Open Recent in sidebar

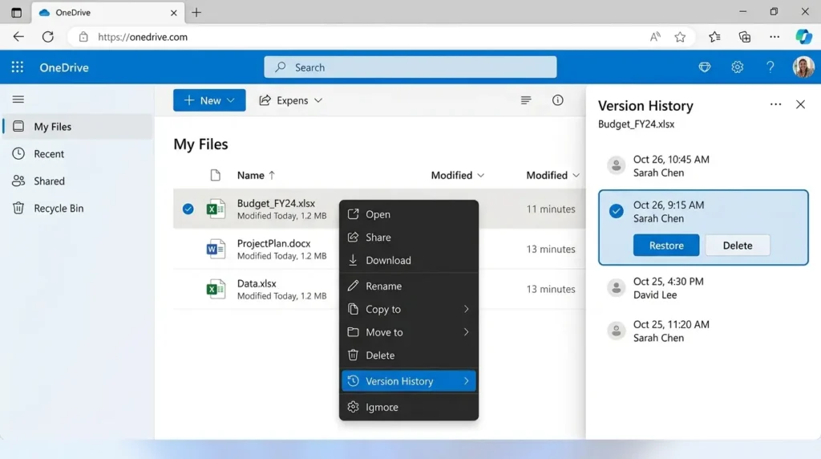click(x=78, y=154)
